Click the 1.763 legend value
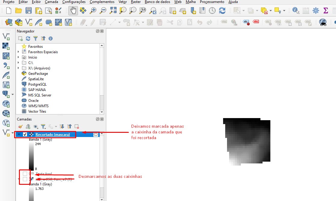 click(x=39, y=189)
